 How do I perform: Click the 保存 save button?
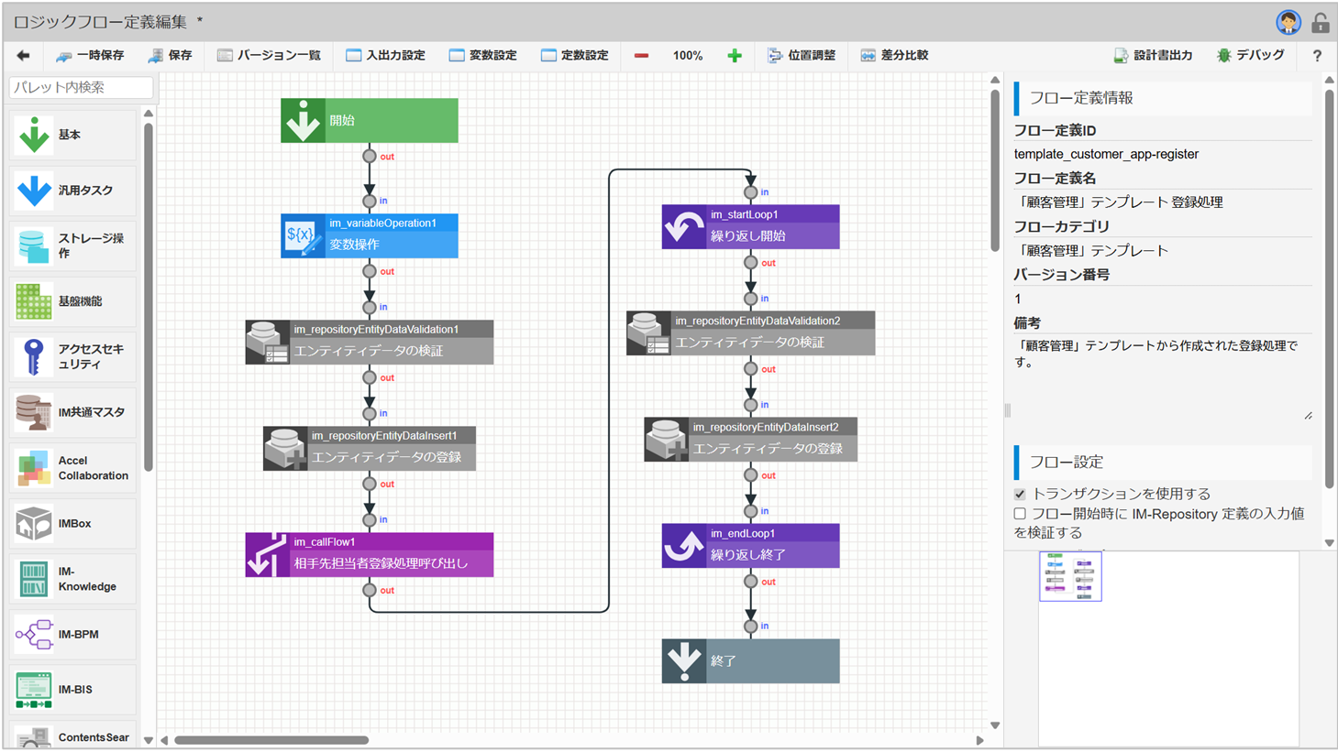[x=170, y=56]
